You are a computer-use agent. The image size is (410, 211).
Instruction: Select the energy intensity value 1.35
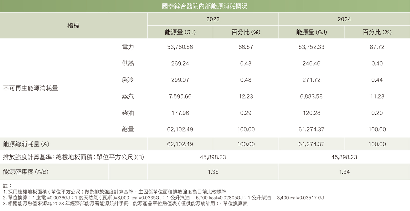click(213, 172)
